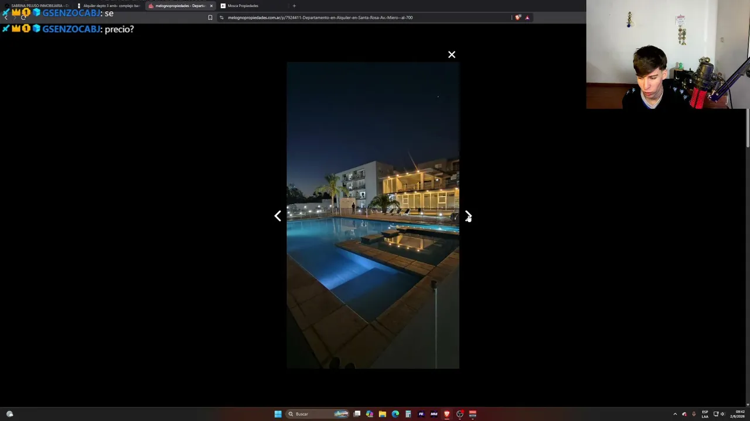Viewport: 750px width, 421px height.
Task: Switch to the SABRINA PELUSO INMOBILIARIA tab
Action: (x=36, y=6)
